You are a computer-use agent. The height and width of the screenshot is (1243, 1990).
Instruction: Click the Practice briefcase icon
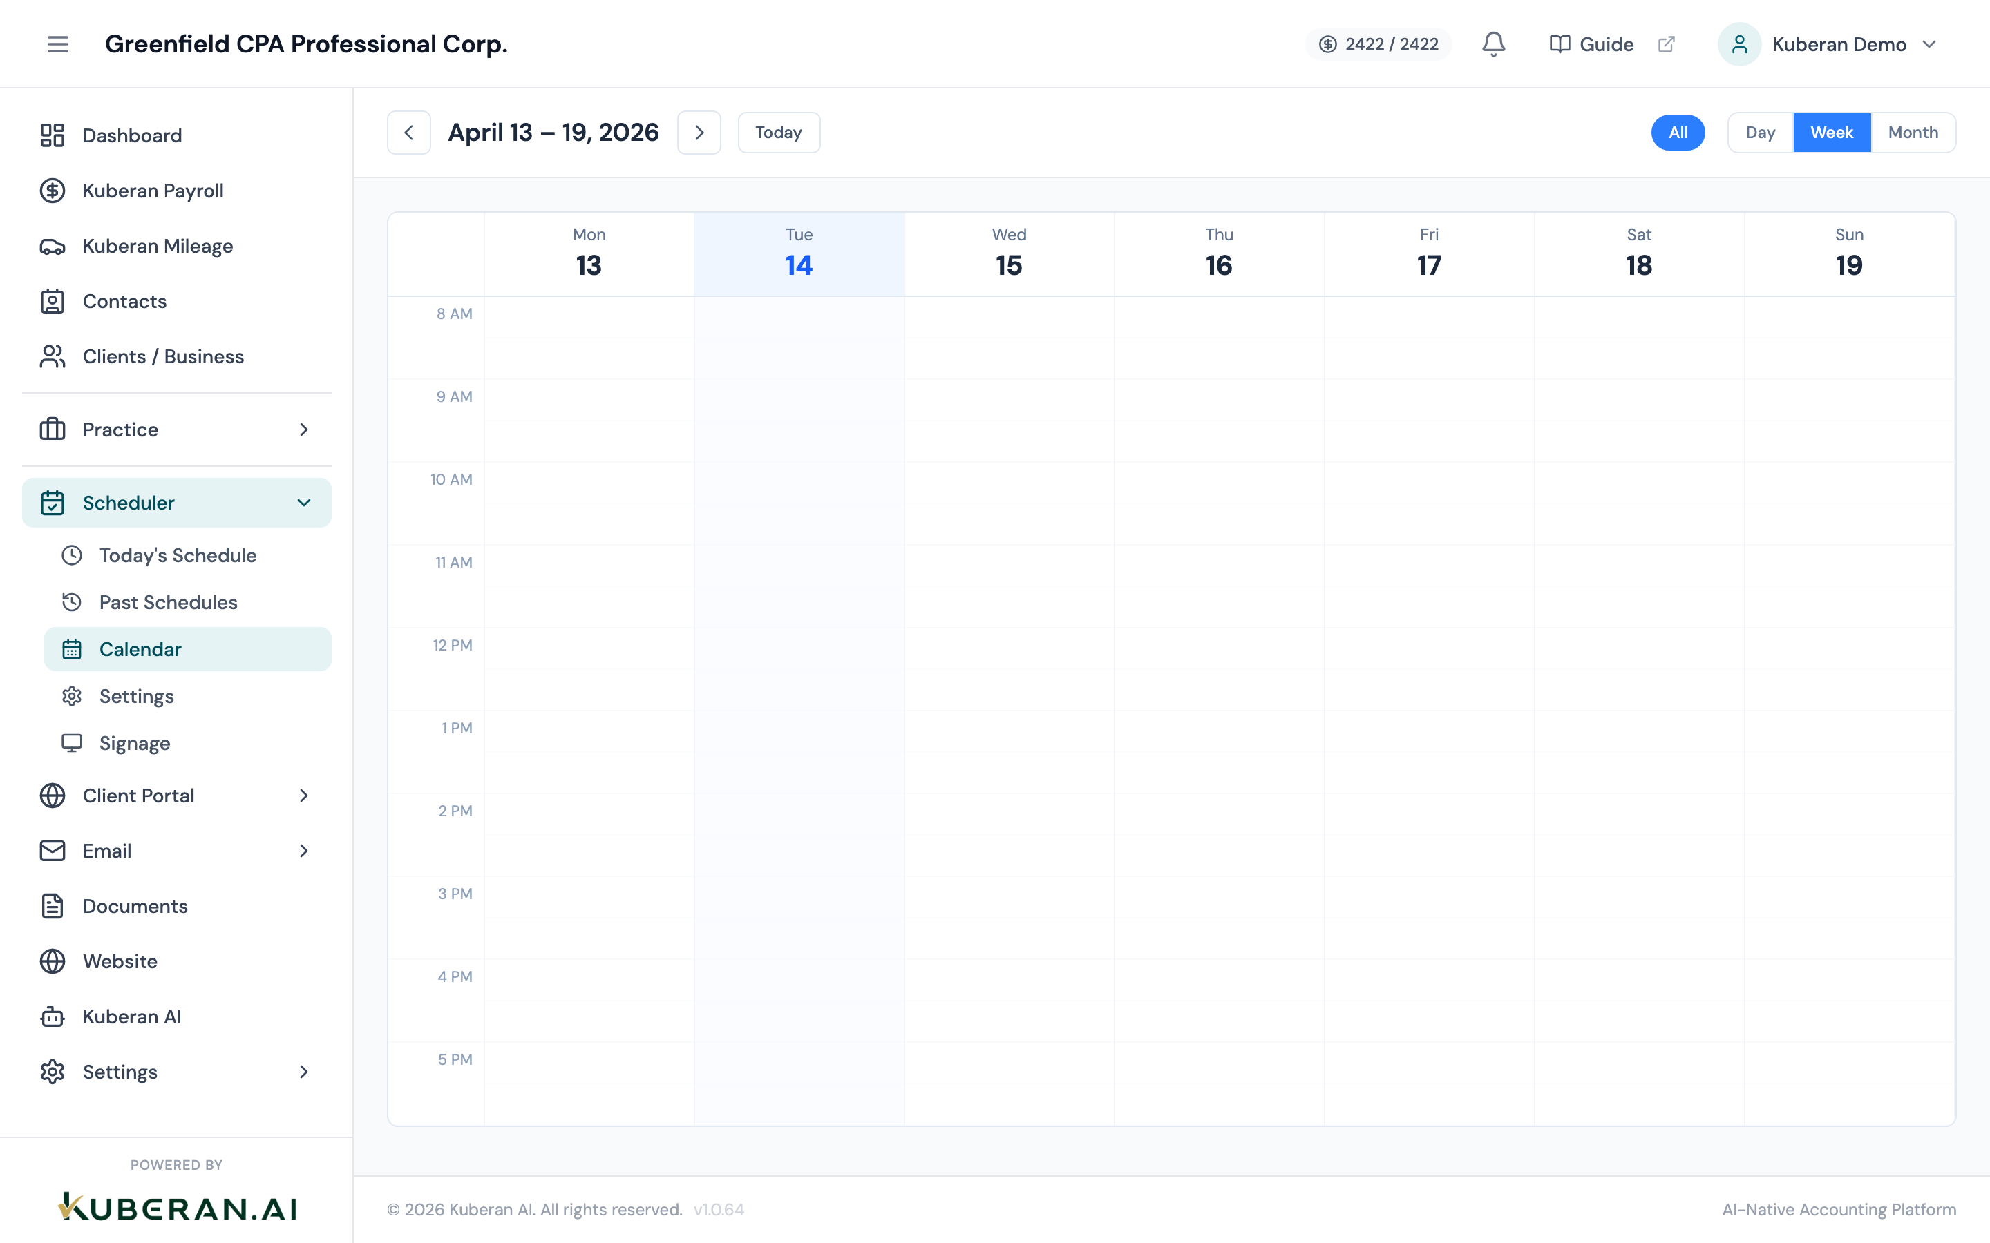click(53, 429)
